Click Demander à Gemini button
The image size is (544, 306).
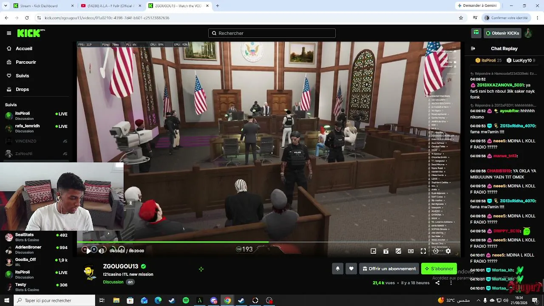click(x=477, y=6)
